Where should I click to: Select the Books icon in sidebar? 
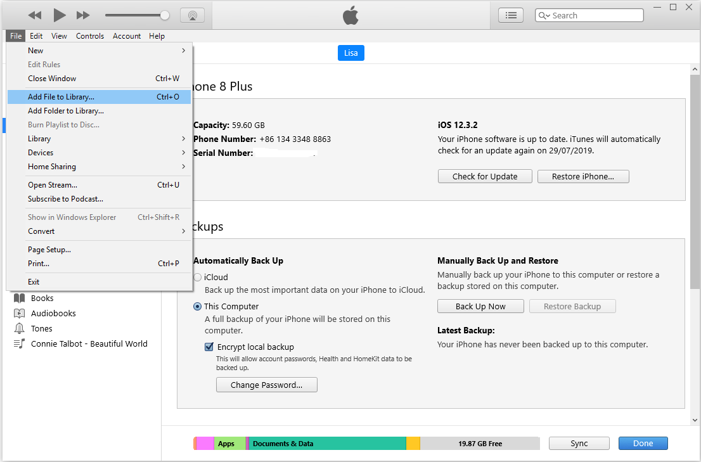pos(19,298)
